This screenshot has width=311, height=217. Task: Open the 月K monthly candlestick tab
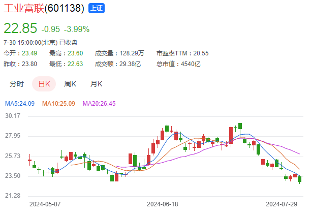[x=97, y=84]
